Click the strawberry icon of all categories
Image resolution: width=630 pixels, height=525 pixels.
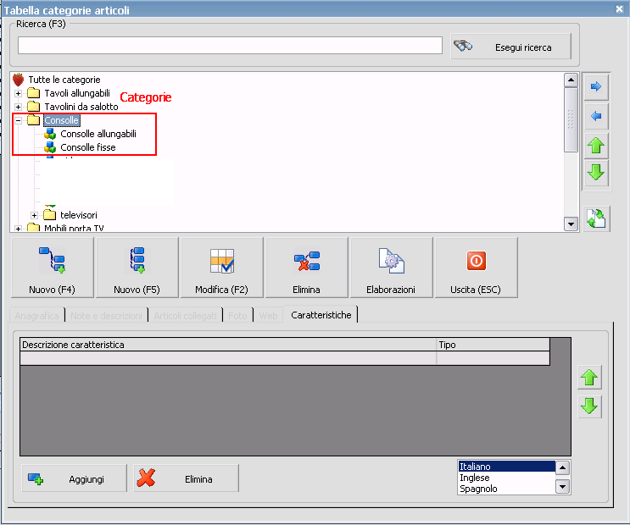point(18,80)
